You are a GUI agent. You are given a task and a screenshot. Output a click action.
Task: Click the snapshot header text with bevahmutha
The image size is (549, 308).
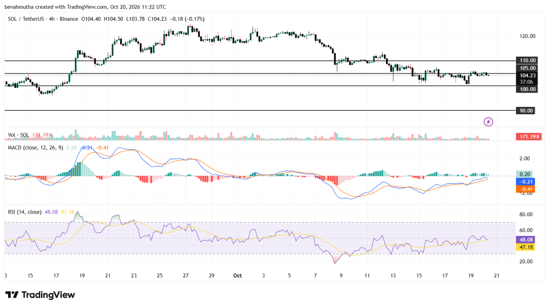pos(85,7)
